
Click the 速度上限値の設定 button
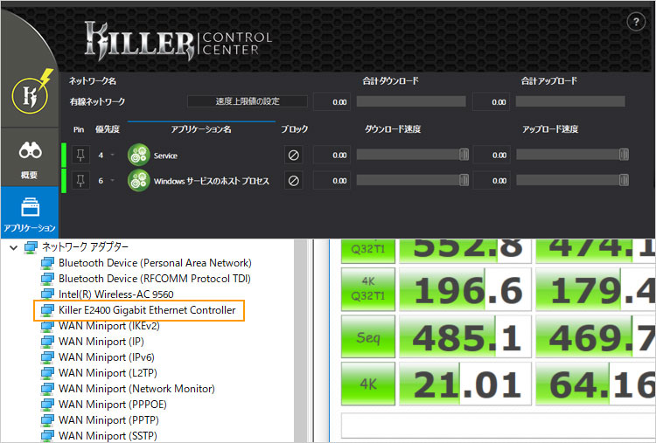(248, 101)
